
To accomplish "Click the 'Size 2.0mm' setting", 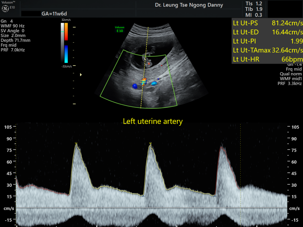I will click(x=13, y=35).
